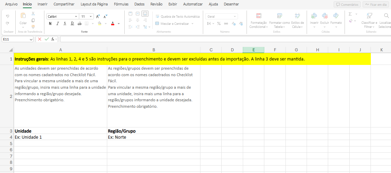Open Estilos de Célula menu
The width and height of the screenshot is (391, 173).
pos(297,20)
